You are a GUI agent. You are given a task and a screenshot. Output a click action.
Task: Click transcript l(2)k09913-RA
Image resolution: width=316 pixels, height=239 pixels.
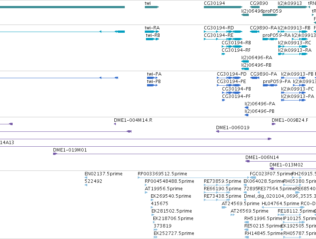pyautogui.click(x=293, y=54)
